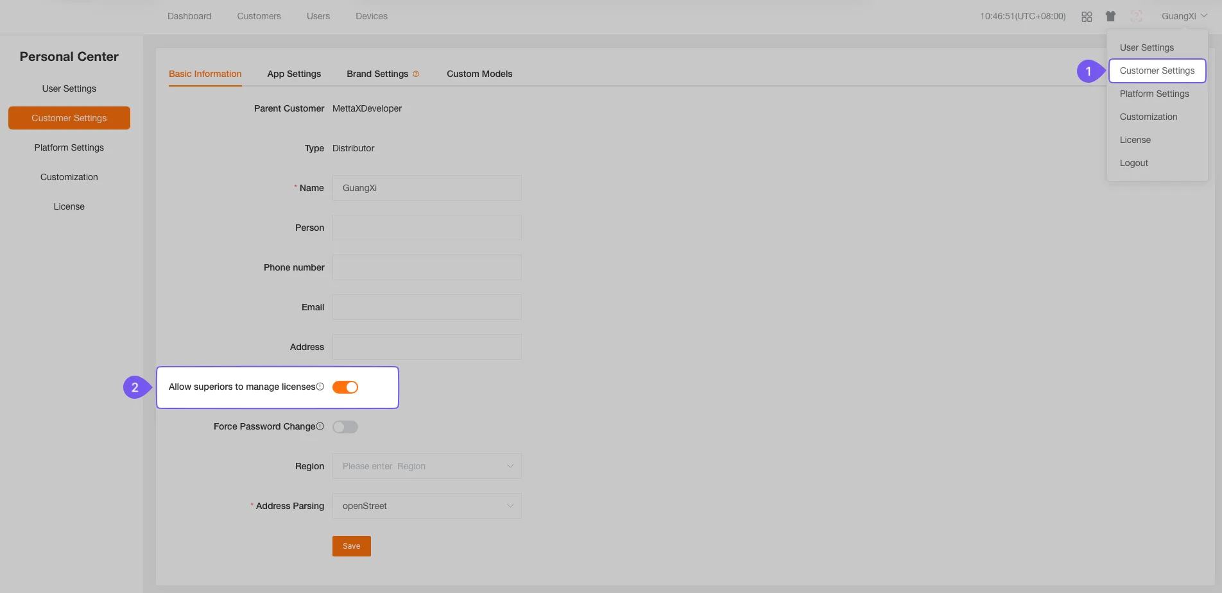1222x593 pixels.
Task: Click the t-shirt theme icon near the clock
Action: [x=1111, y=16]
